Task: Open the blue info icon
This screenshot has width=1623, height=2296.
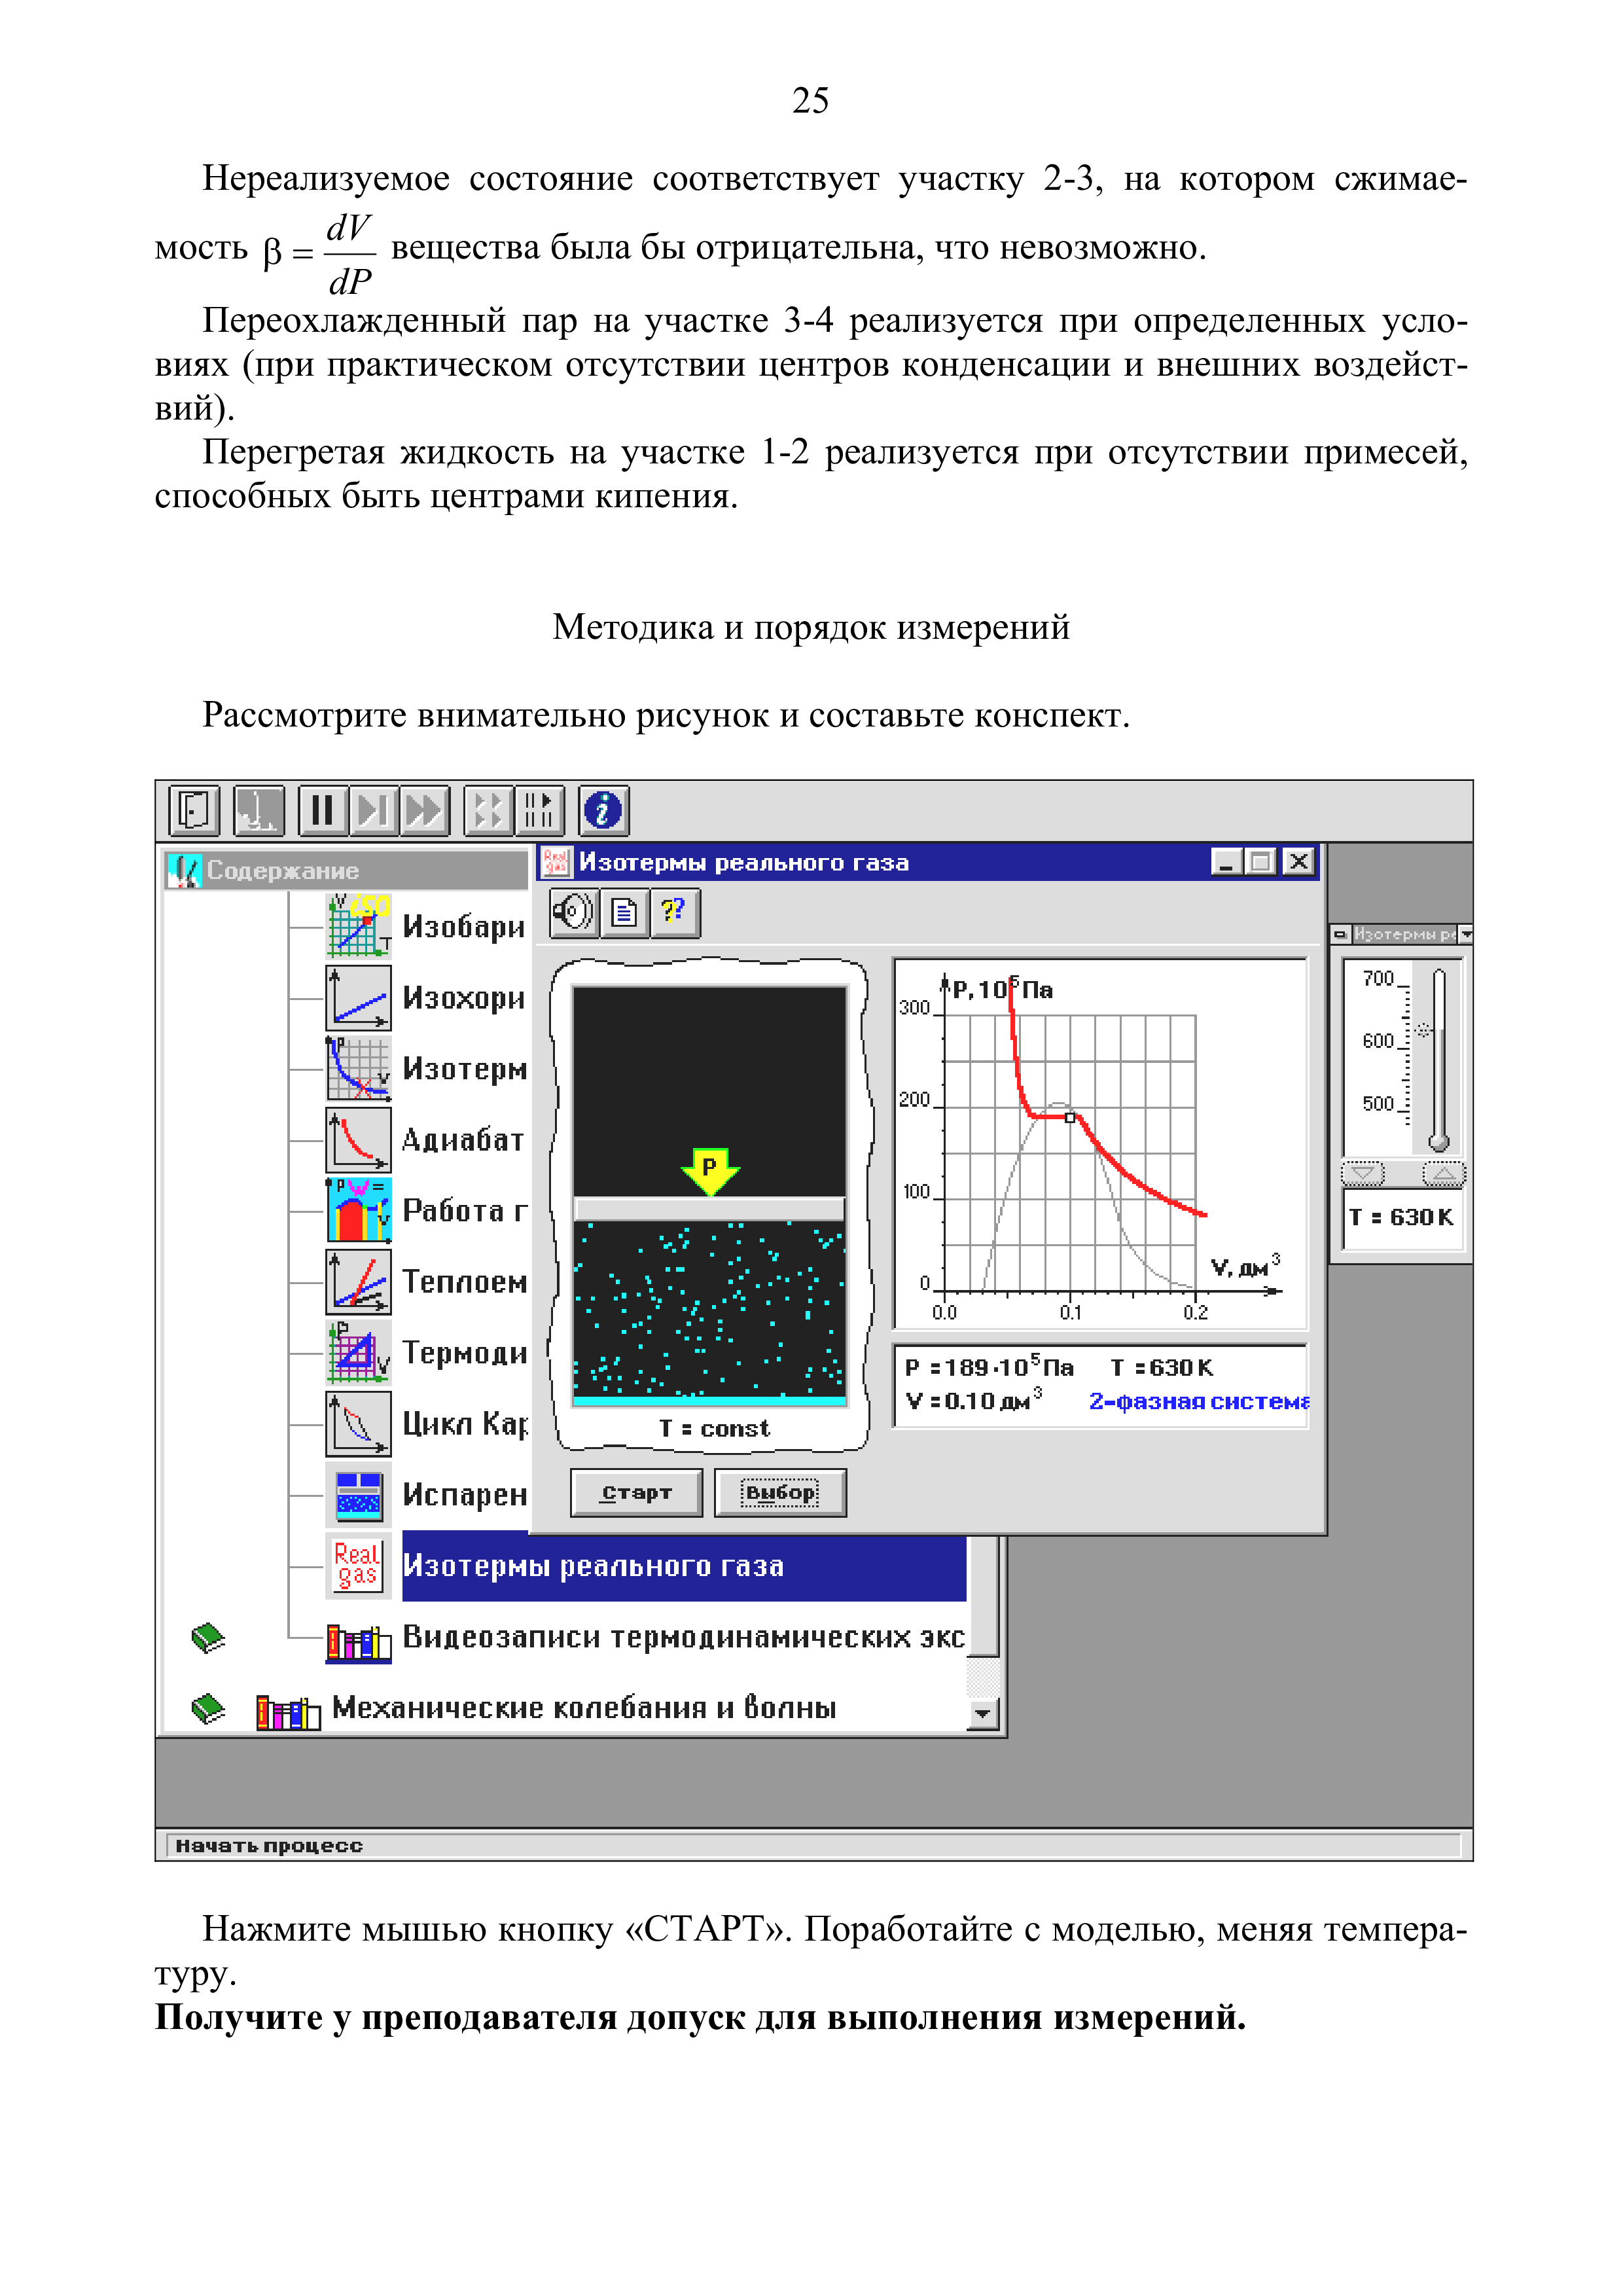Action: tap(603, 810)
